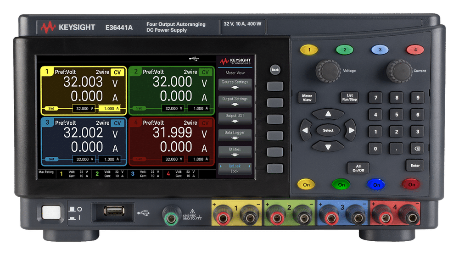Select channel 1 voltage set field 32.000 V
459x255 pixels.
click(x=84, y=109)
